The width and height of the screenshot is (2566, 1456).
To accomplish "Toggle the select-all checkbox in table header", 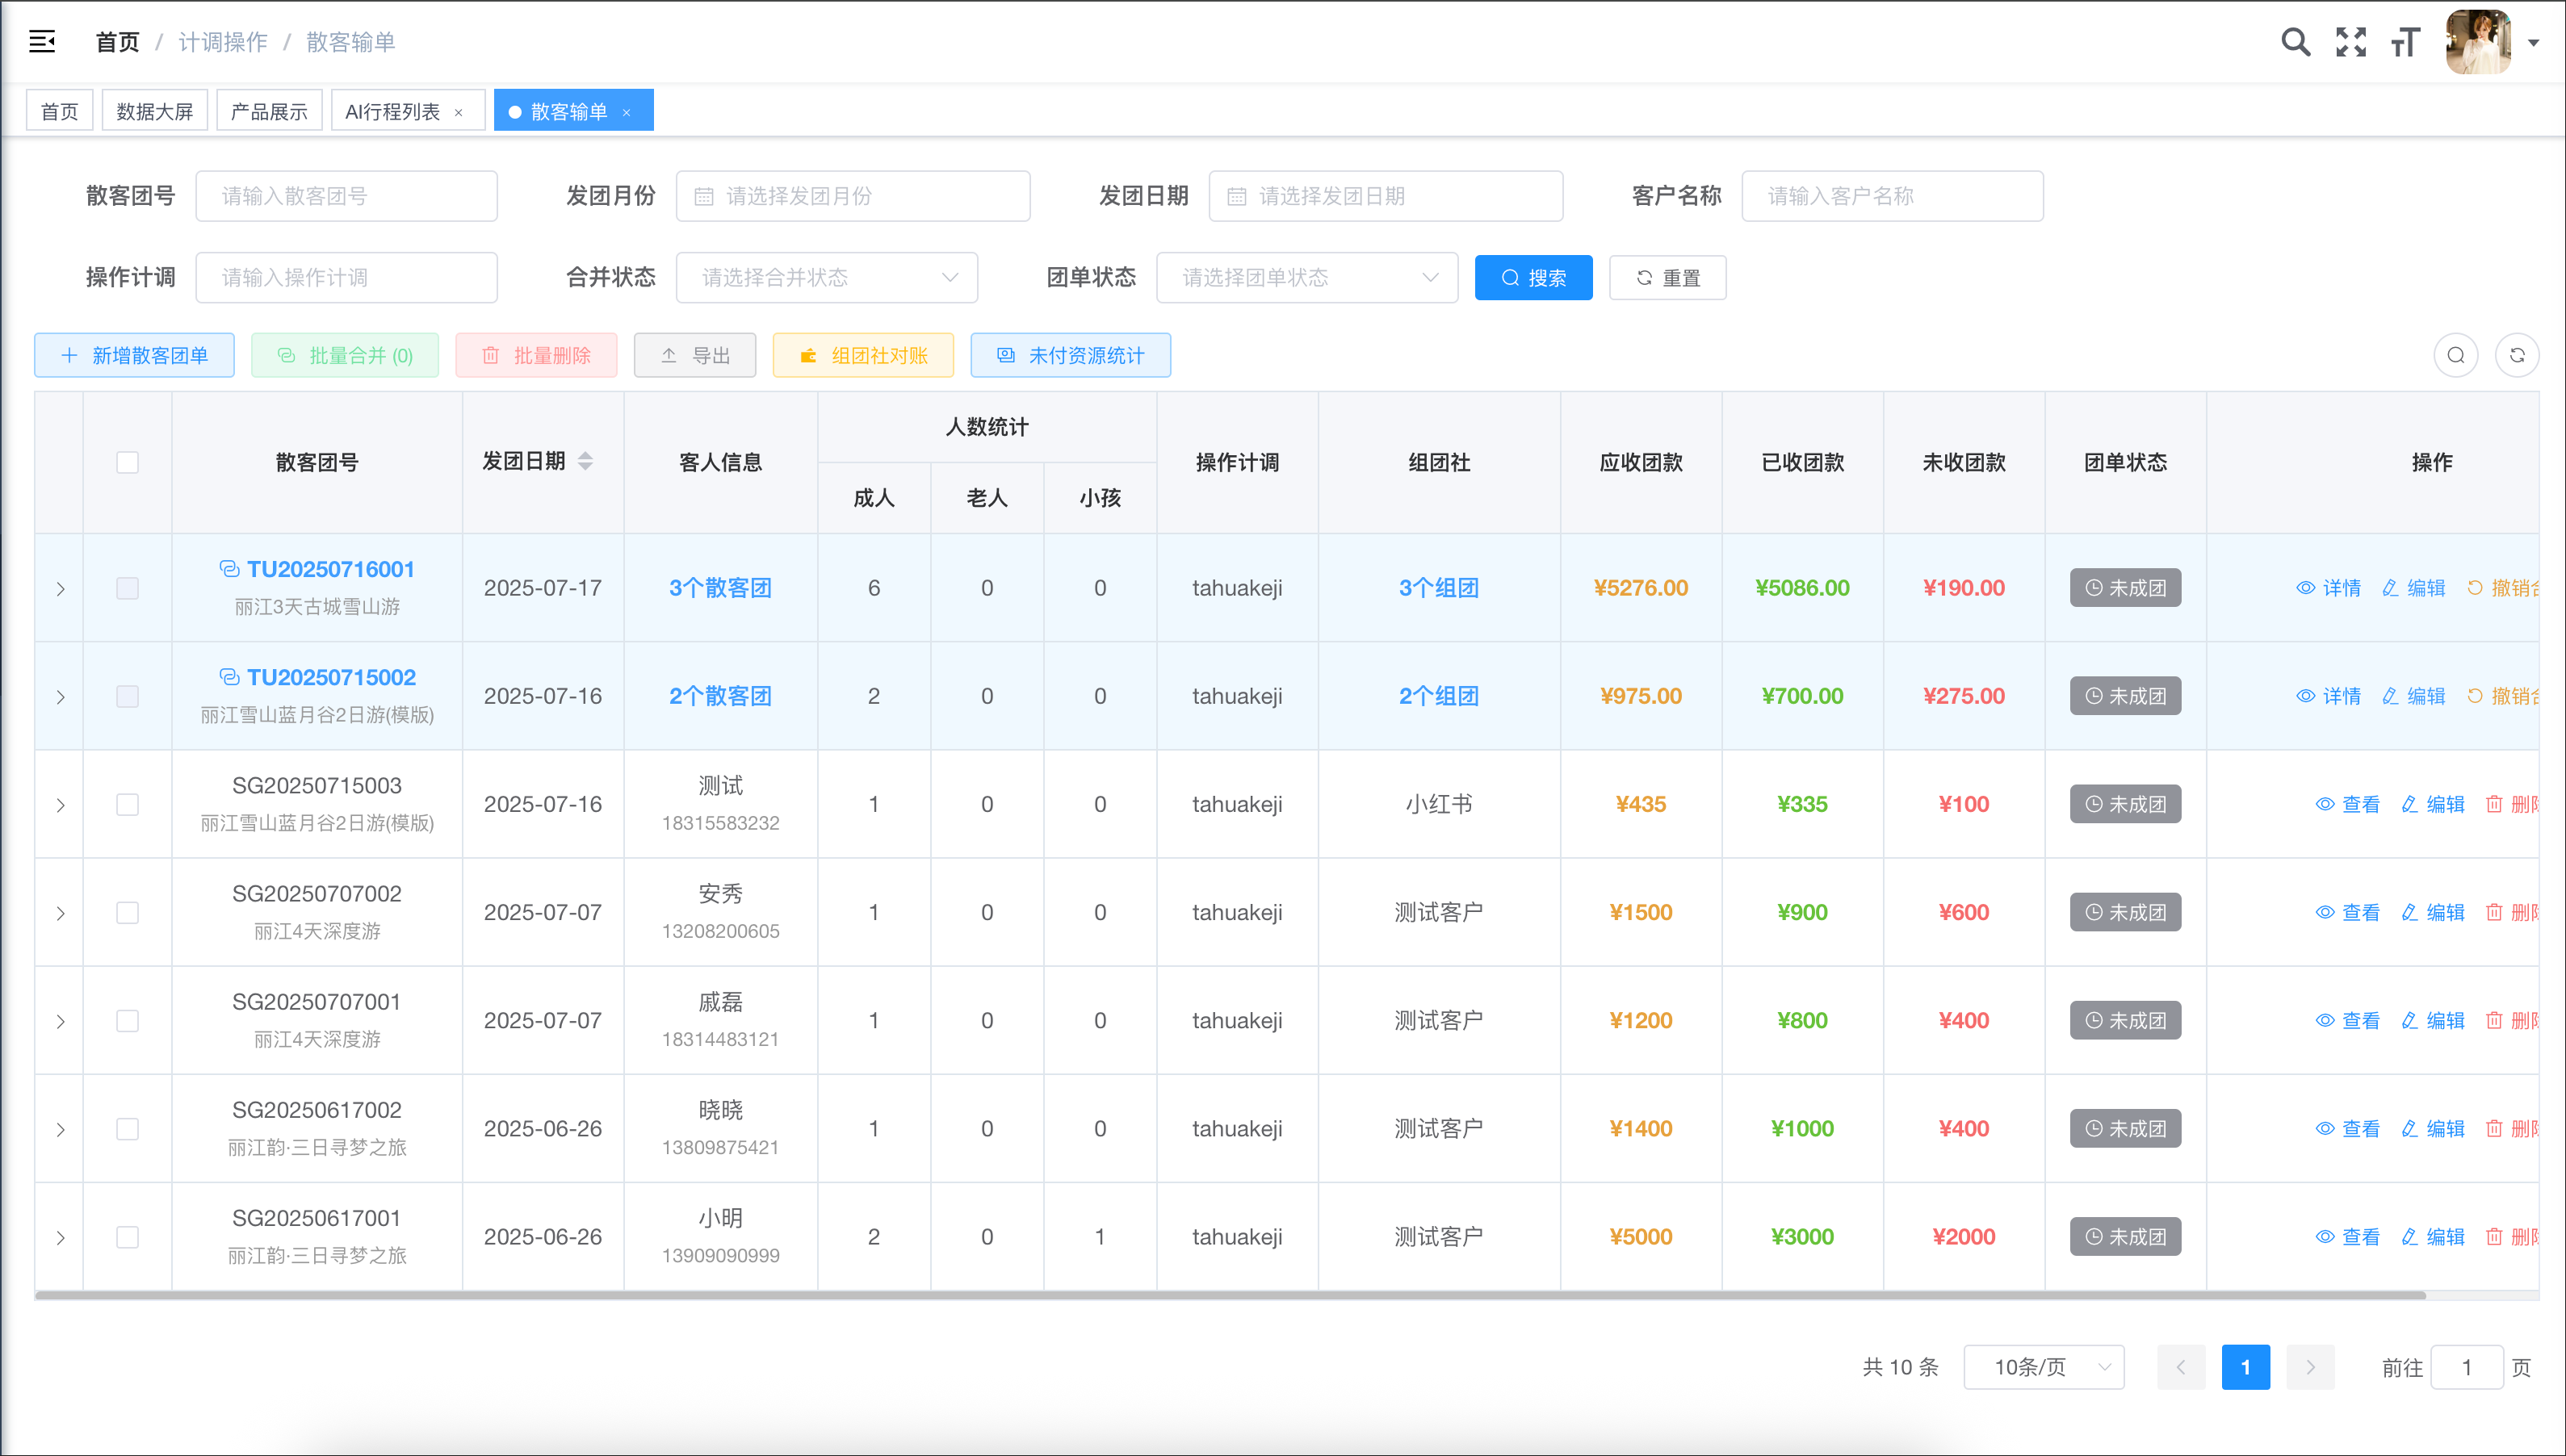I will (x=127, y=462).
